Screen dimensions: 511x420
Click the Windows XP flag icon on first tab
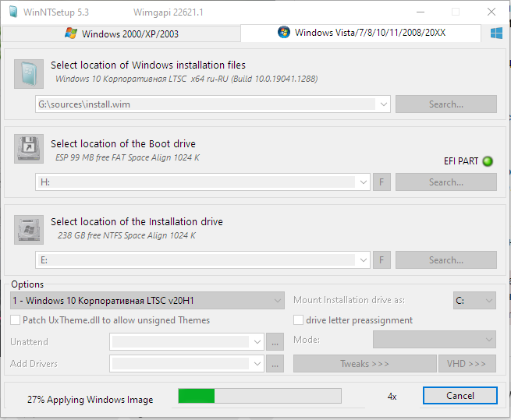pos(71,34)
